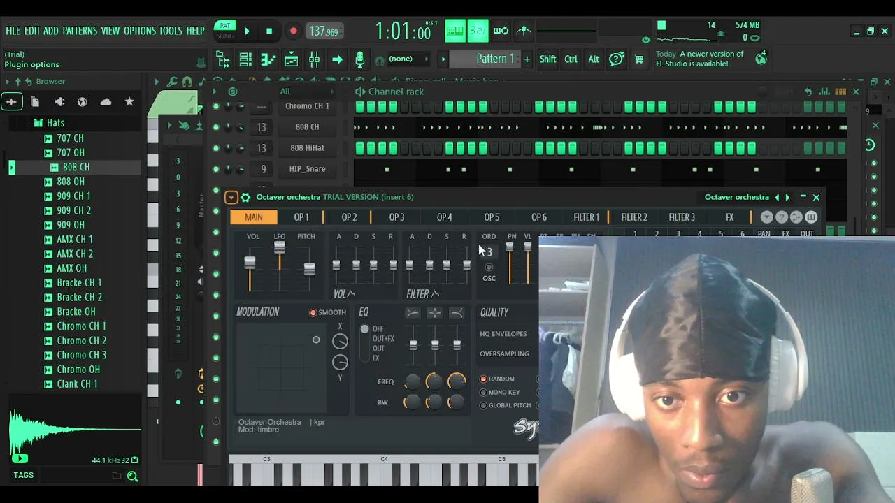
Task: Click the browser speaker sounds icon
Action: [x=59, y=102]
